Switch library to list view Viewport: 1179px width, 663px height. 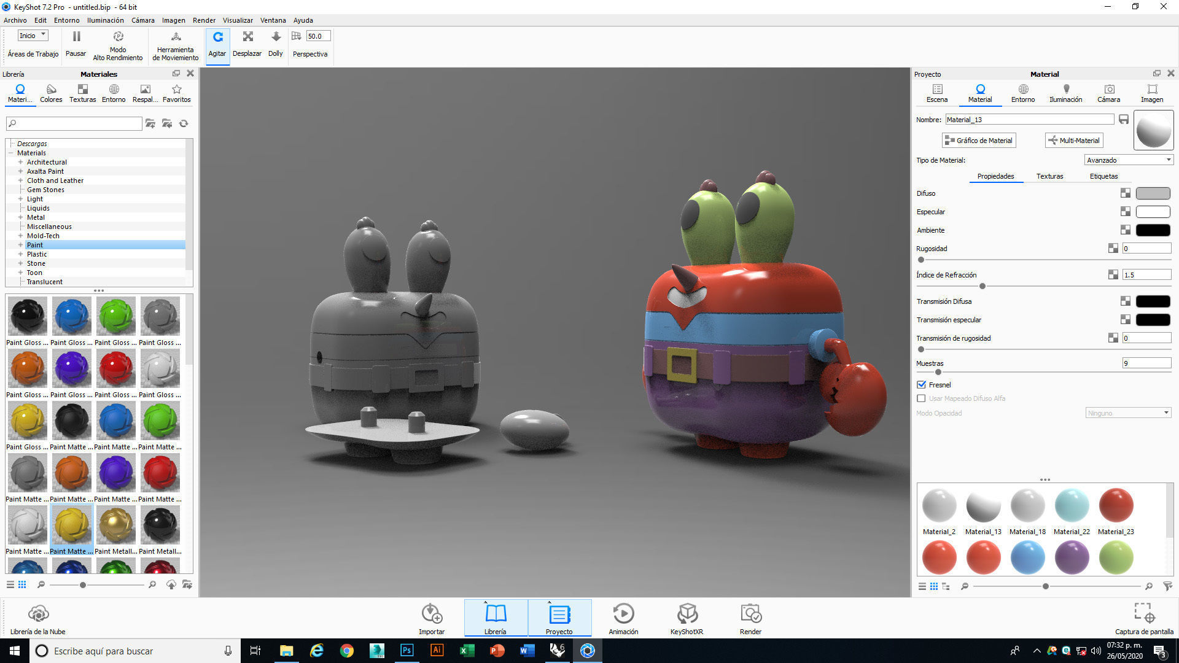(10, 584)
